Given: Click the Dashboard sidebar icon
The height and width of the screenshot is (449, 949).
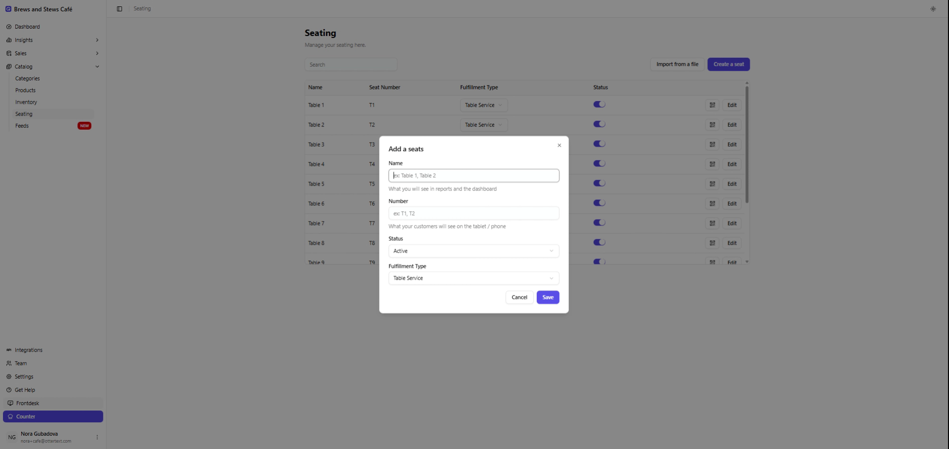Looking at the screenshot, I should pos(9,27).
